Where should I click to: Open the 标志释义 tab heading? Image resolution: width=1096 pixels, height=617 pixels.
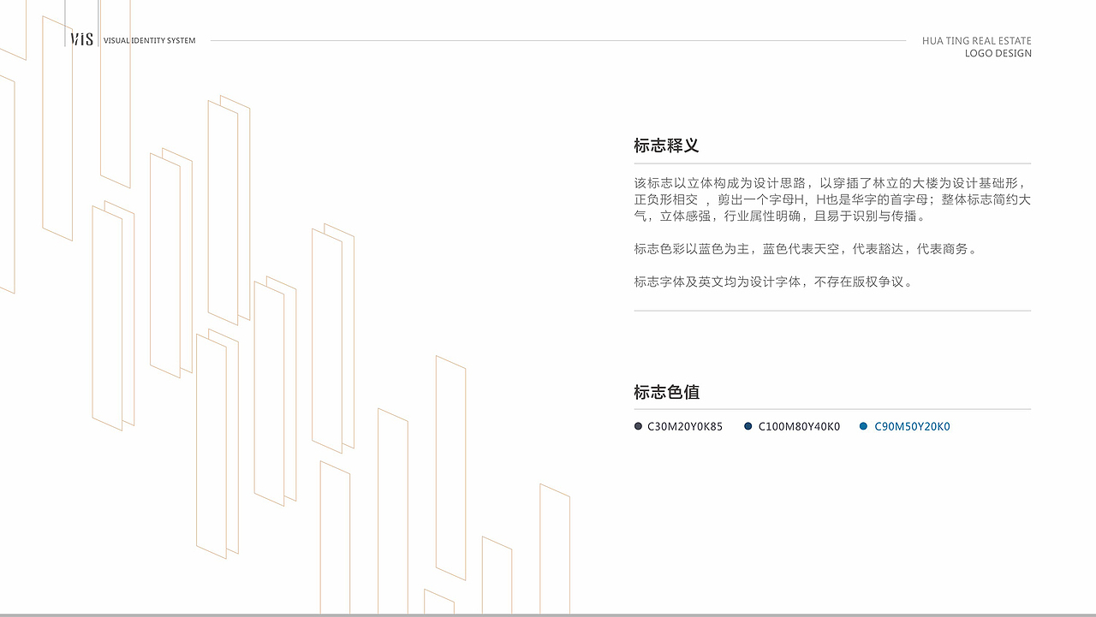coord(665,145)
